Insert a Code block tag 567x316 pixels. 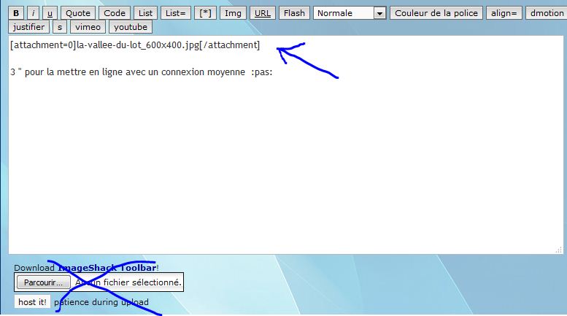click(x=115, y=13)
